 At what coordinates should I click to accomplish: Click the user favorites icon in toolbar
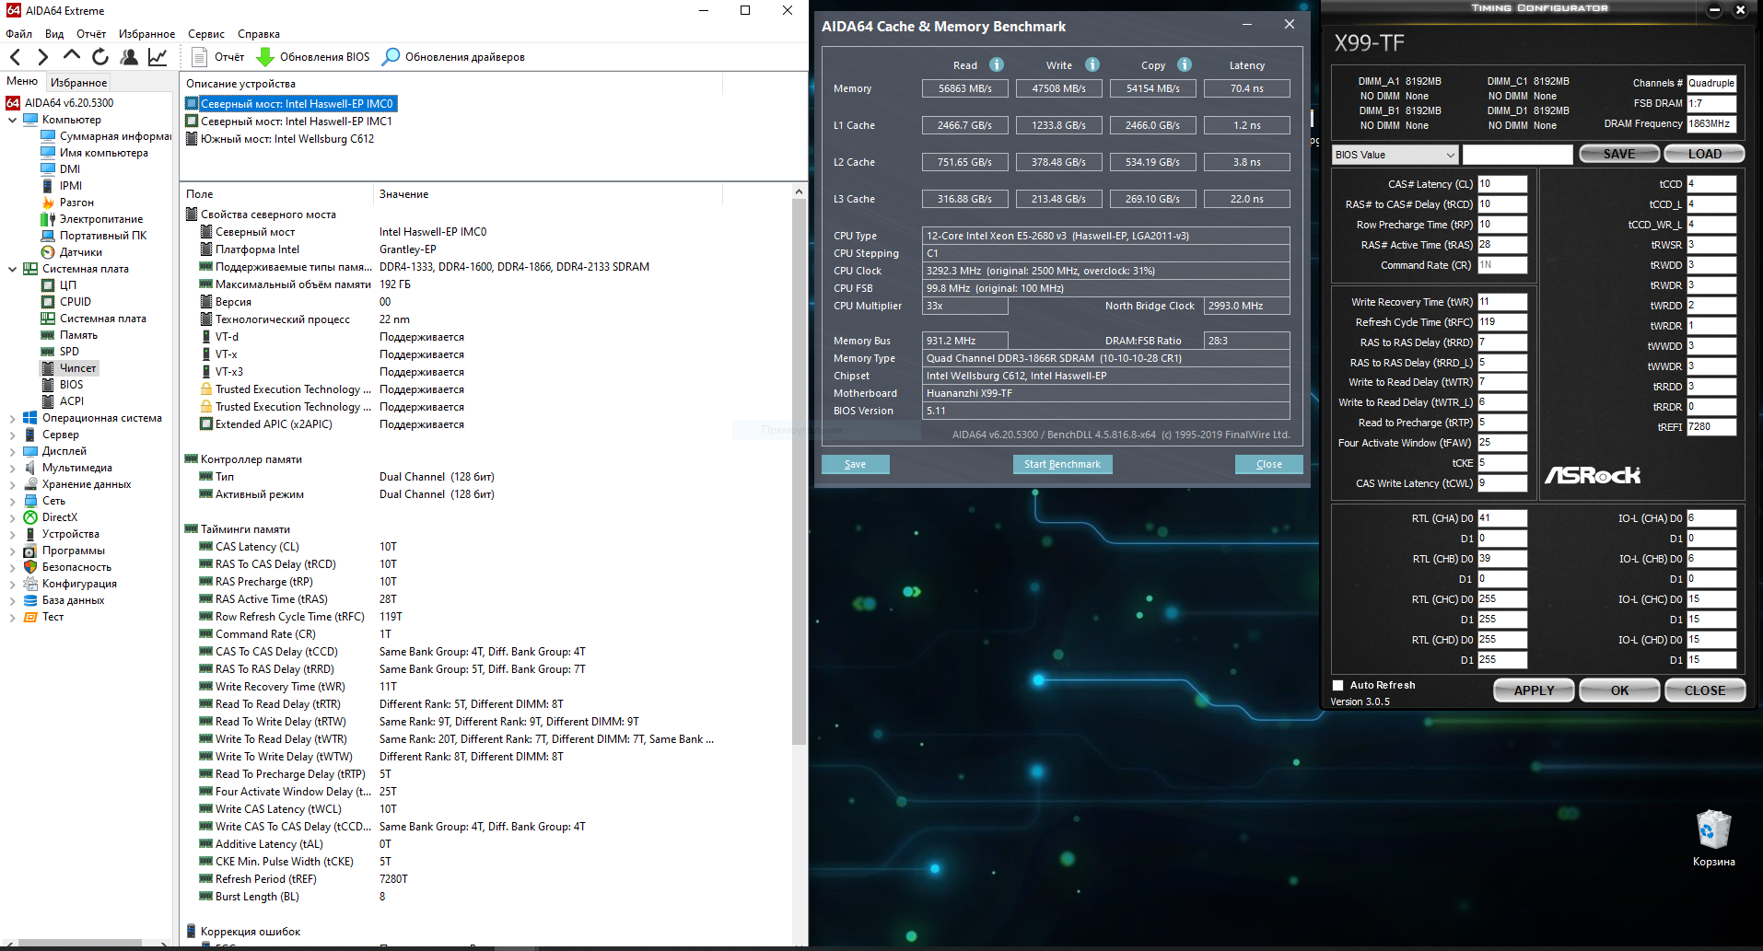pos(129,57)
